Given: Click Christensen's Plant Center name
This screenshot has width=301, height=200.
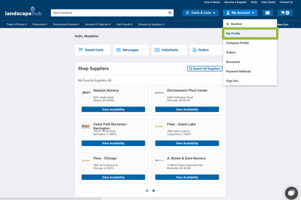Looking at the screenshot, I should pyautogui.click(x=187, y=90).
